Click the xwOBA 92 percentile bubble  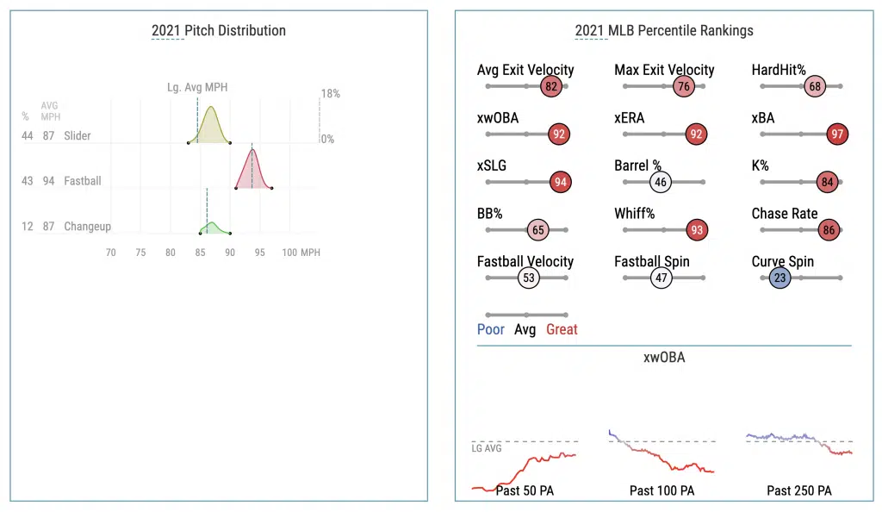pyautogui.click(x=560, y=134)
